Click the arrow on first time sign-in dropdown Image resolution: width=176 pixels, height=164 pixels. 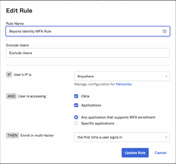point(166,137)
